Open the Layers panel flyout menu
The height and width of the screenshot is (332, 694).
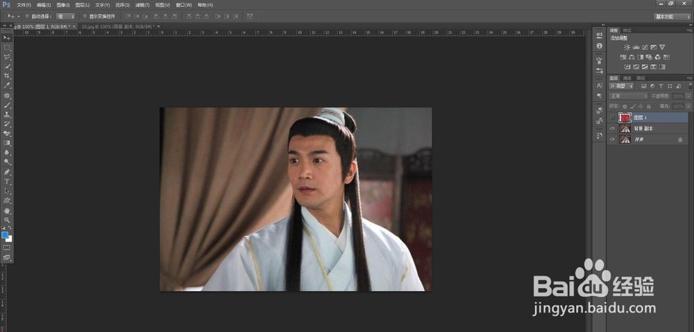click(690, 78)
